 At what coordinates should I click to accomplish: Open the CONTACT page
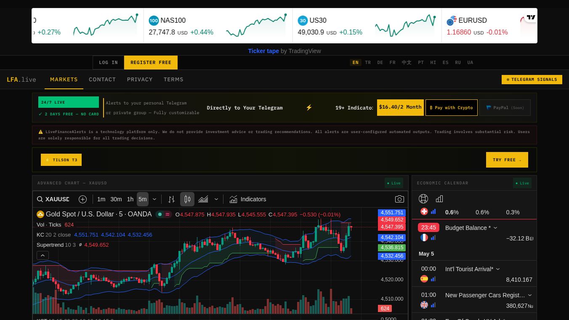(102, 79)
